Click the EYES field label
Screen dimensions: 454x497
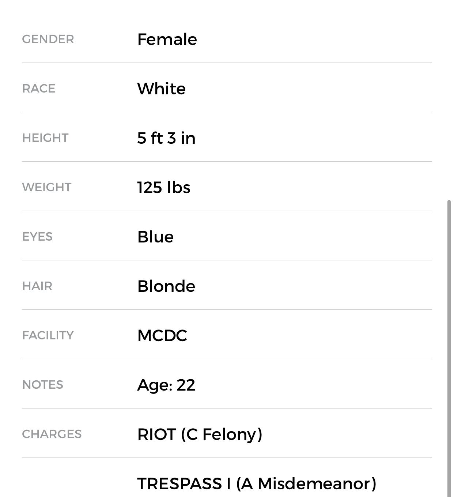(x=37, y=237)
